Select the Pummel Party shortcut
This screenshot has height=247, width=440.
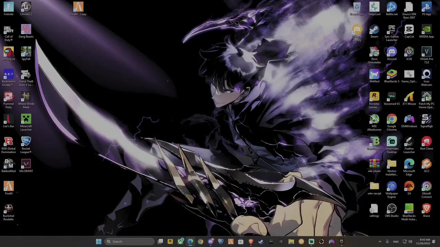coord(9,100)
